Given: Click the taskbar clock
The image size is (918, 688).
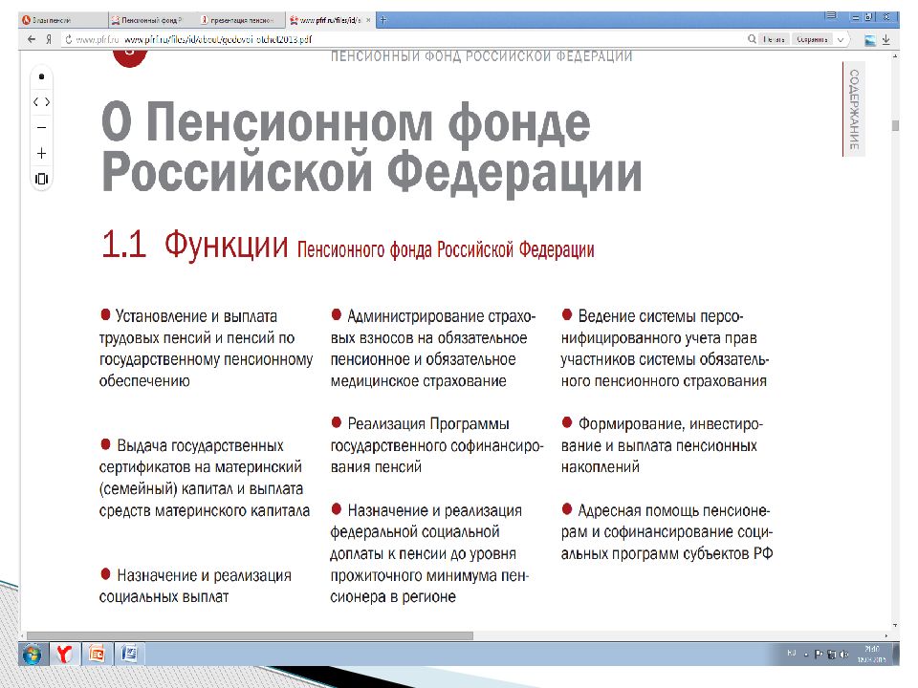Looking at the screenshot, I should coord(872,654).
